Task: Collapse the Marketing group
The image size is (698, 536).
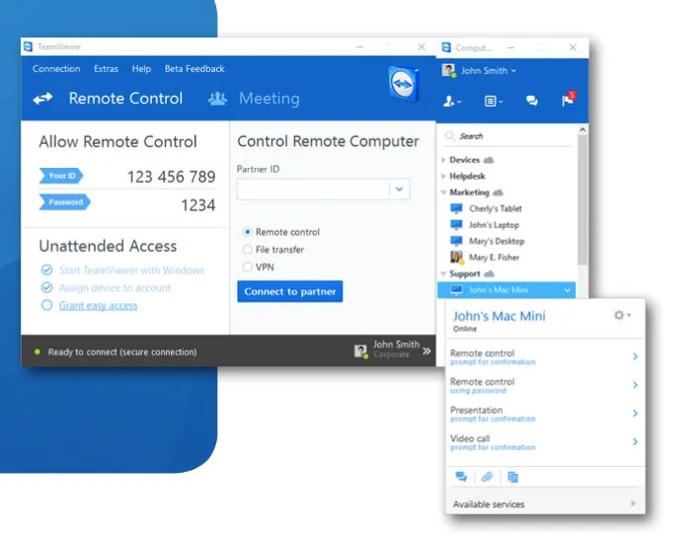Action: click(x=443, y=192)
